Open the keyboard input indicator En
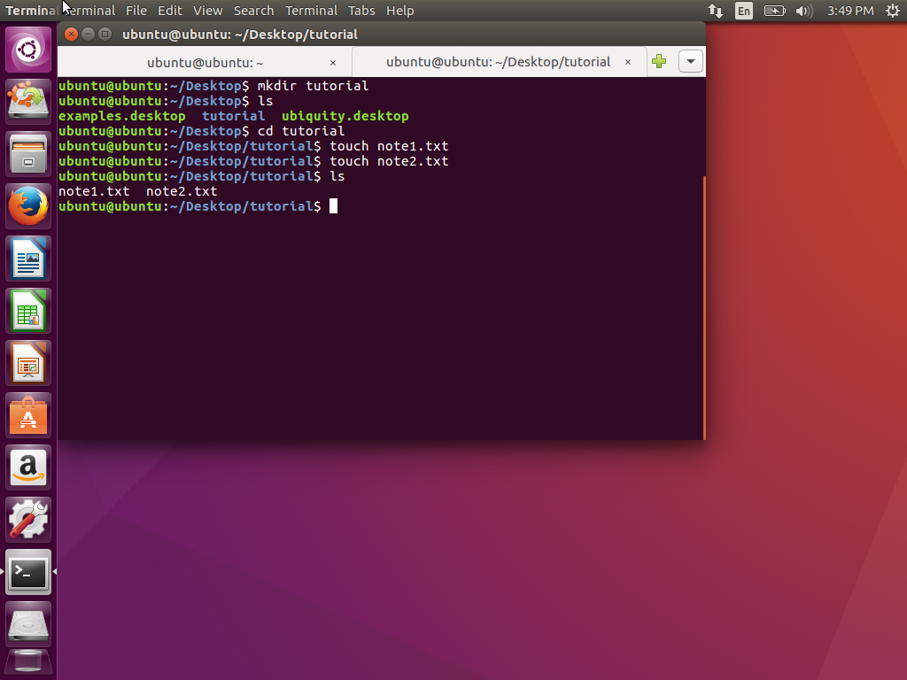Screen dimensions: 907x680 point(743,11)
